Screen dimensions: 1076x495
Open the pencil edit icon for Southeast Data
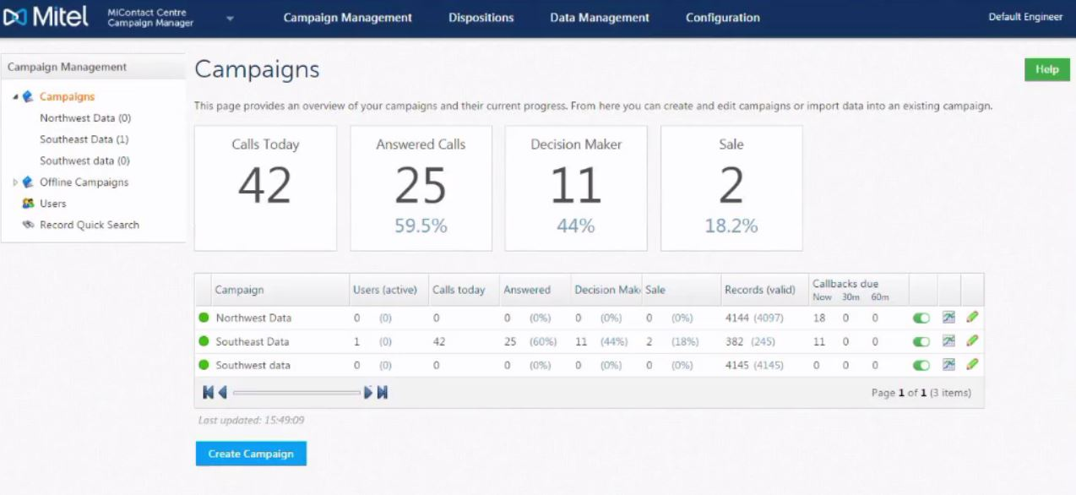[x=971, y=340]
